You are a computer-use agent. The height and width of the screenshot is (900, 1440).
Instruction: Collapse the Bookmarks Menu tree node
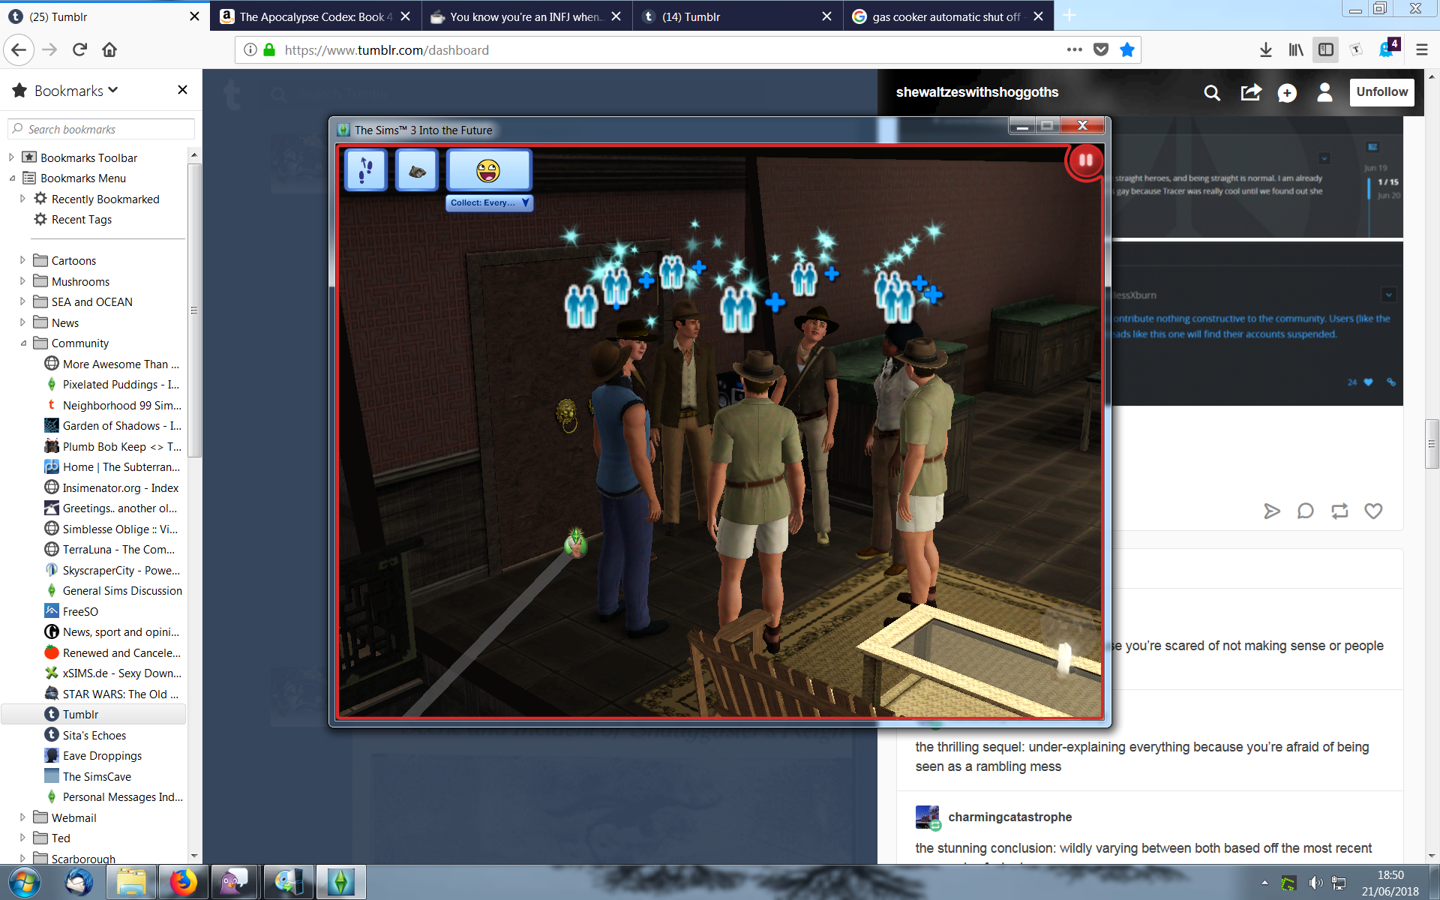pyautogui.click(x=11, y=178)
